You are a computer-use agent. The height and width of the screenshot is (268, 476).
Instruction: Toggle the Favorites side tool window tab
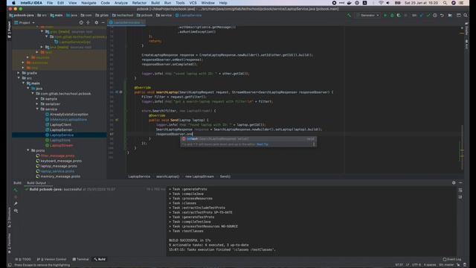point(9,243)
